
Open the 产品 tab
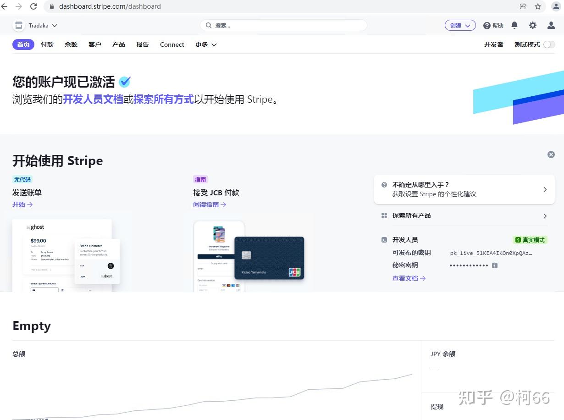pyautogui.click(x=119, y=44)
